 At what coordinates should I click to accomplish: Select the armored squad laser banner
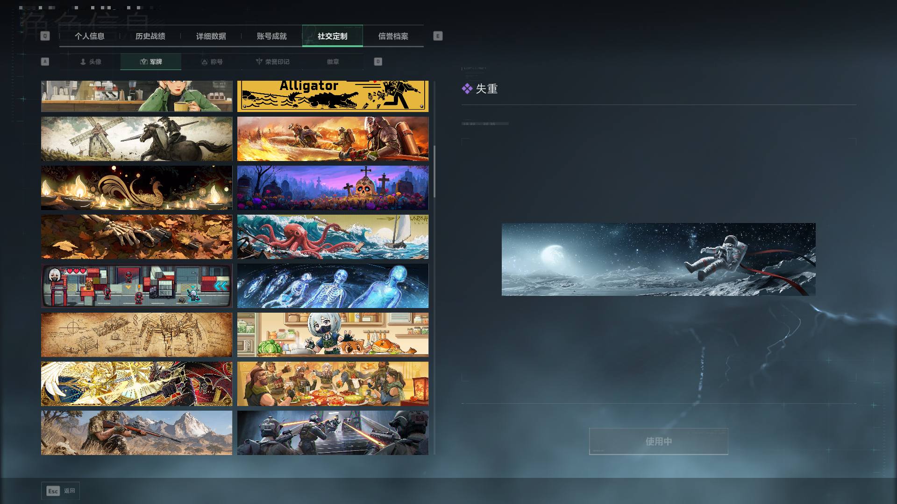pos(333,433)
